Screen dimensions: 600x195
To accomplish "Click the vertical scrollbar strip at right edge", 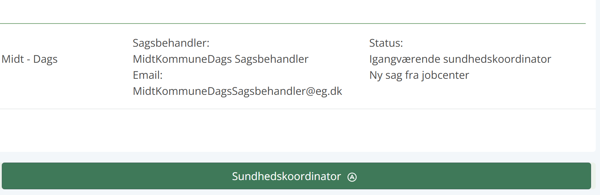I will click(x=598, y=97).
